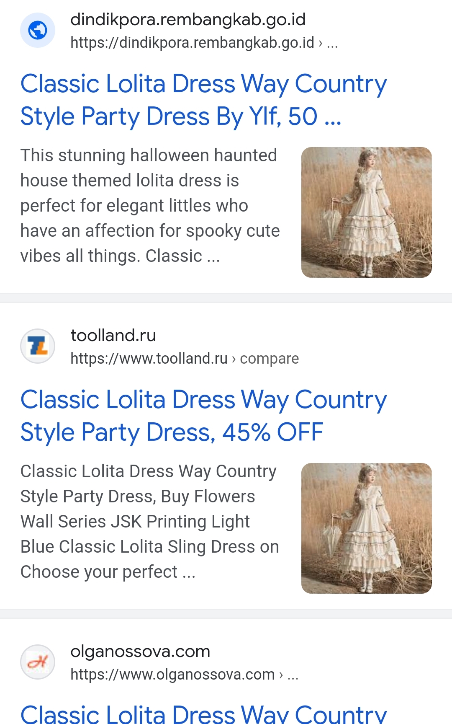Click the toolland.ru site name
Image resolution: width=452 pixels, height=724 pixels.
pyautogui.click(x=113, y=336)
